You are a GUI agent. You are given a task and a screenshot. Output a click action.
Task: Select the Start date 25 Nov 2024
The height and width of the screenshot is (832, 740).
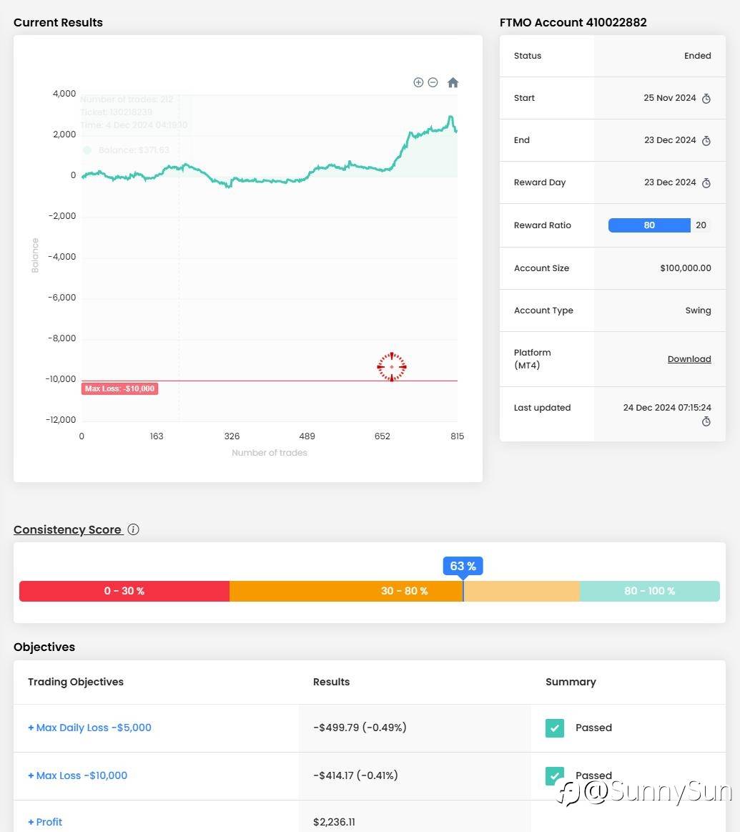tap(669, 97)
